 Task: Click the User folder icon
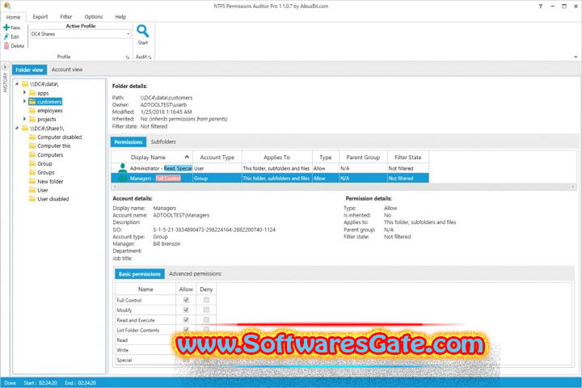pos(32,190)
